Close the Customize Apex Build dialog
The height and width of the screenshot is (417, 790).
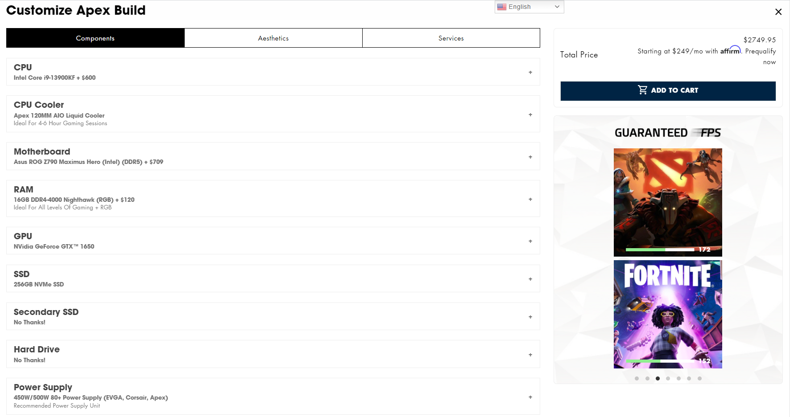point(778,12)
